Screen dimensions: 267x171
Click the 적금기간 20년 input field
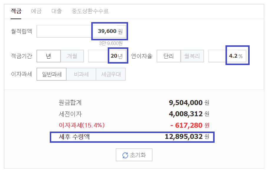[x=107, y=56]
